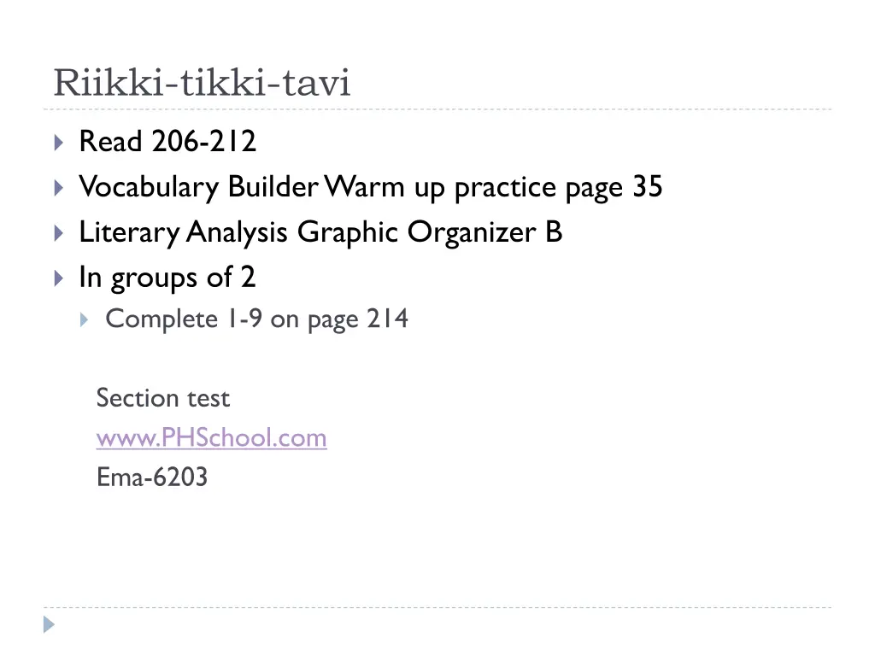Screen dimensions: 875x656
Task: Click the Ema-6203 code text
Action: (x=152, y=477)
